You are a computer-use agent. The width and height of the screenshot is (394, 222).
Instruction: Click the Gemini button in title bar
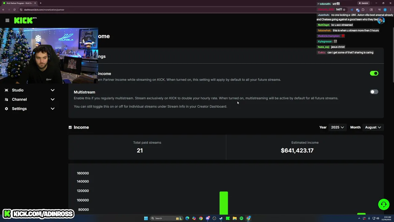coord(364,3)
